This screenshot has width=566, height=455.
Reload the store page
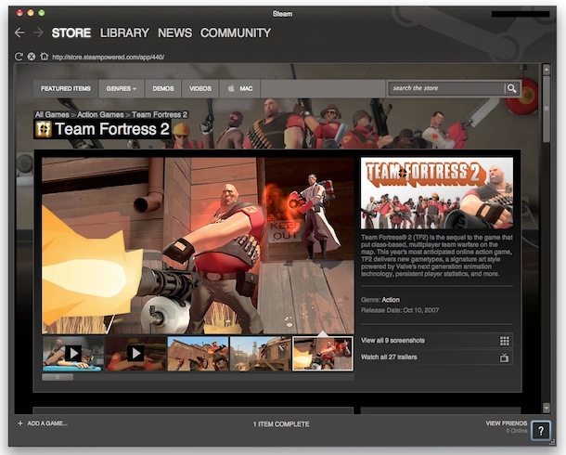click(x=19, y=57)
